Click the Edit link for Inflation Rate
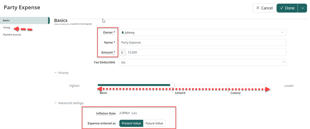This screenshot has height=129, width=310. point(134,113)
